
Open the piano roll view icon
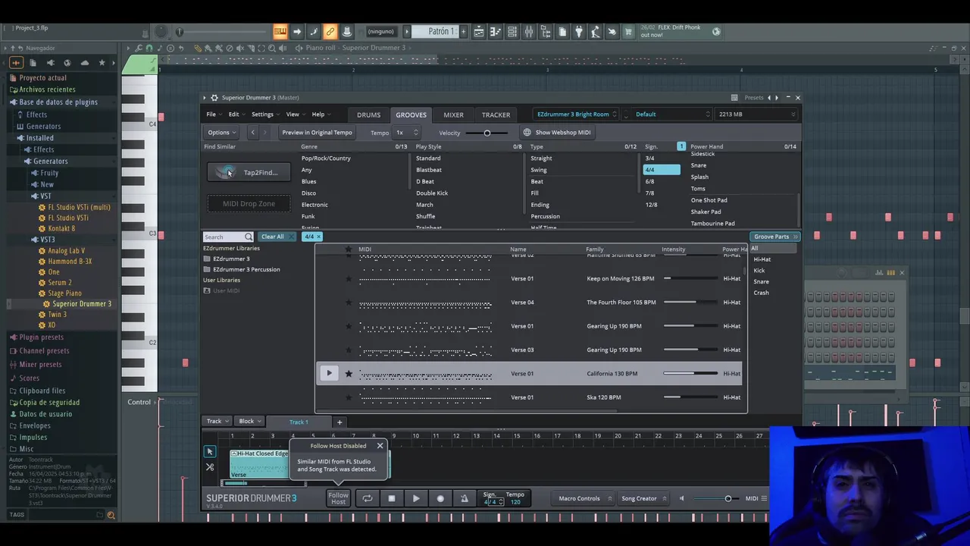(496, 32)
